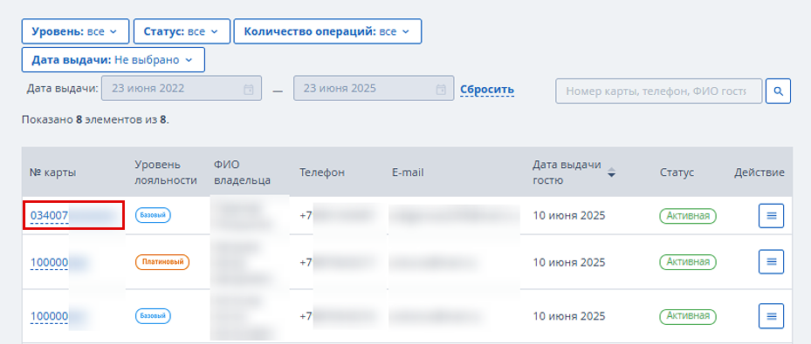Click Активная status in the 034007 row

pyautogui.click(x=687, y=216)
